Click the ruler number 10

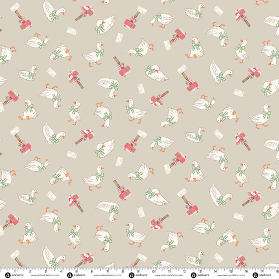(153, 272)
